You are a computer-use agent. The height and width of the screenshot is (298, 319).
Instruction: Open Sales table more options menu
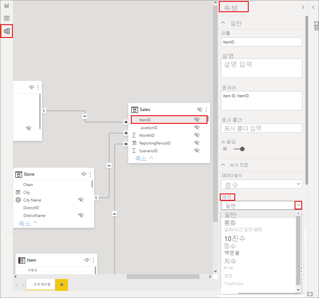(206, 110)
